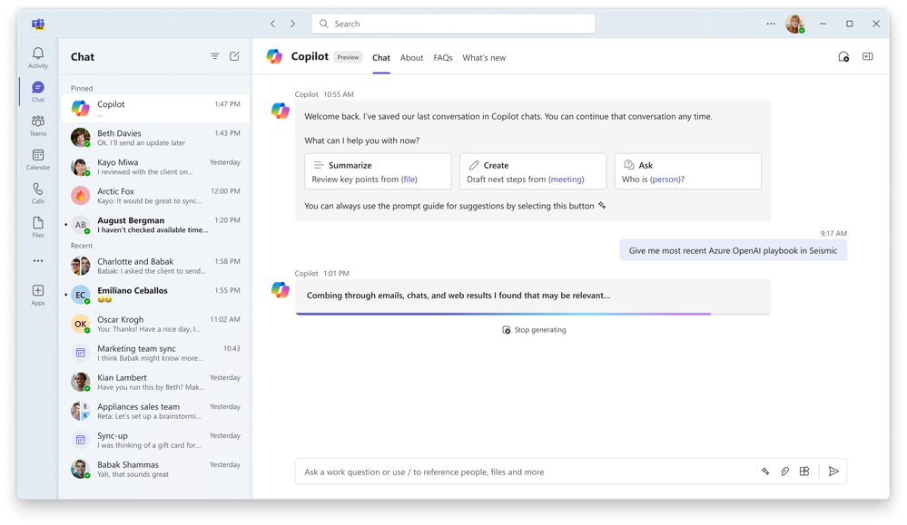The height and width of the screenshot is (525, 907).
Task: Open chat with Oscar Krogh
Action: coord(155,324)
